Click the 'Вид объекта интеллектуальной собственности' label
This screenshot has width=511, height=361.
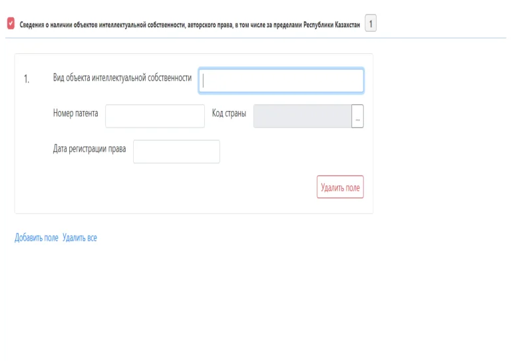pyautogui.click(x=122, y=78)
